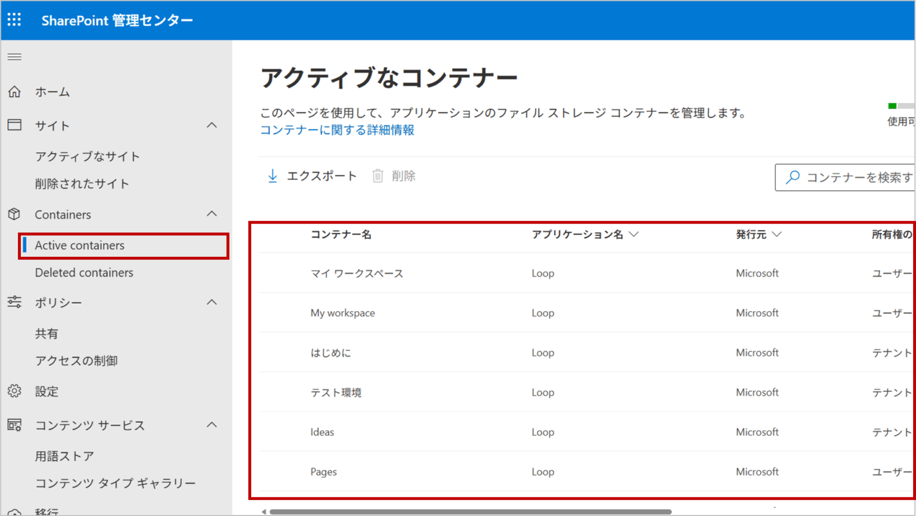Click the 削除 trash icon
Viewport: 916px width, 516px height.
coord(377,175)
